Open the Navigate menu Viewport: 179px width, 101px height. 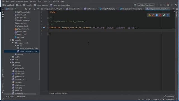pyautogui.click(x=19, y=1)
